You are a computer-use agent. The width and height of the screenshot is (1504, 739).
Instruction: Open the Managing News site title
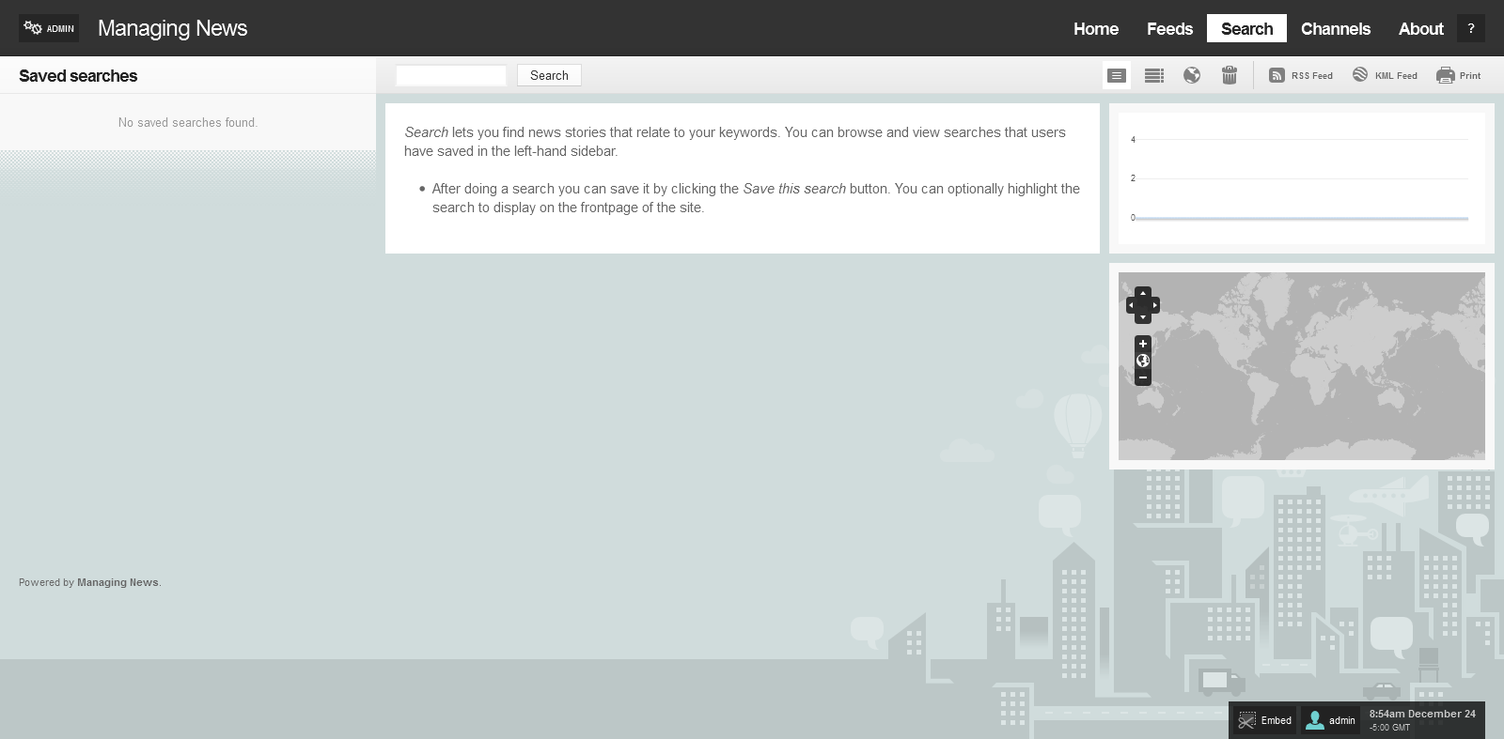coord(173,28)
